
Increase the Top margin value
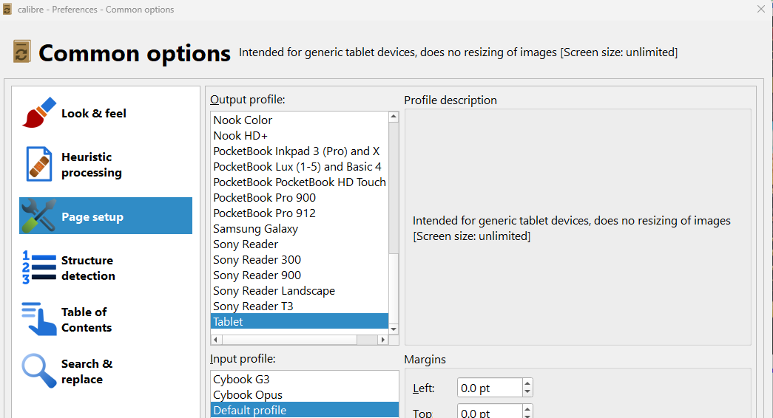point(527,409)
